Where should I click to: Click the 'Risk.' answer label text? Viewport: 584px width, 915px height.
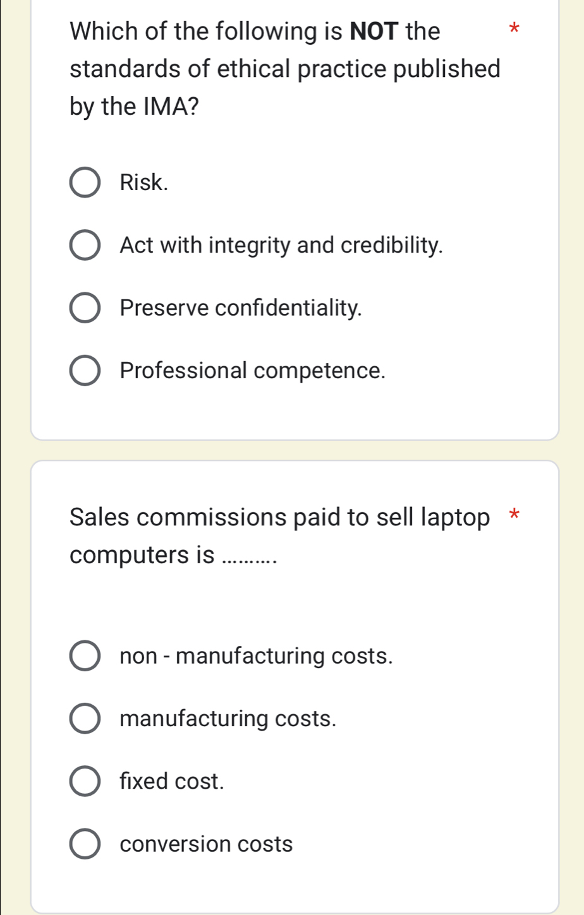click(x=145, y=183)
